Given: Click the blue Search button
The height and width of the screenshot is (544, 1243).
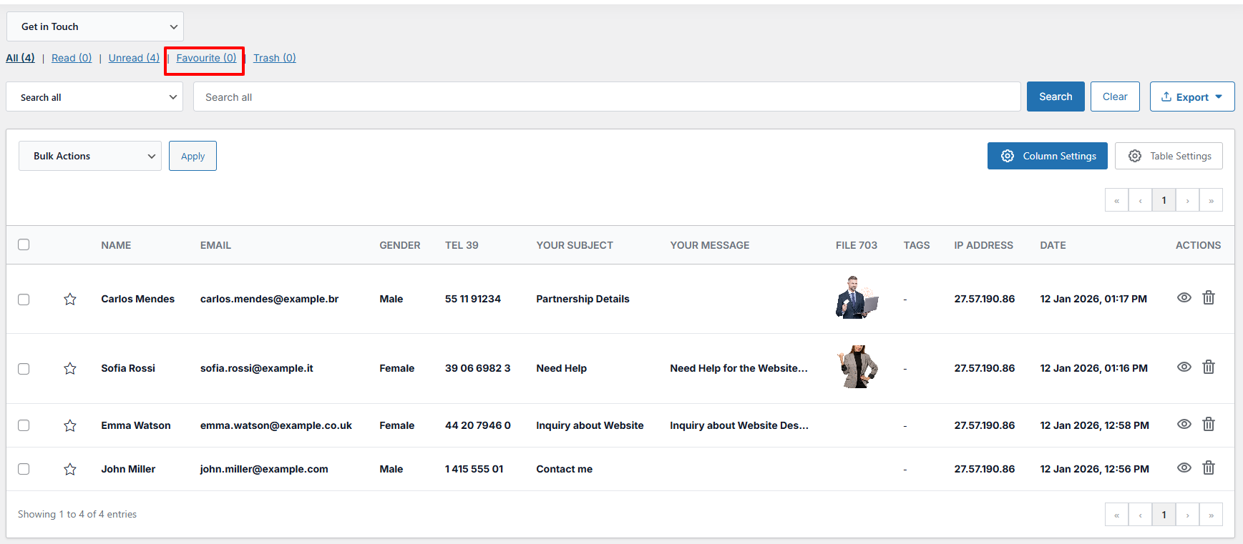Looking at the screenshot, I should tap(1055, 97).
